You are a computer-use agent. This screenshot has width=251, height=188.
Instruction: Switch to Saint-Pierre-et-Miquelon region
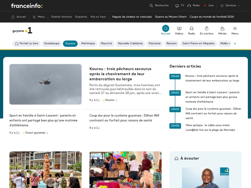point(199,44)
